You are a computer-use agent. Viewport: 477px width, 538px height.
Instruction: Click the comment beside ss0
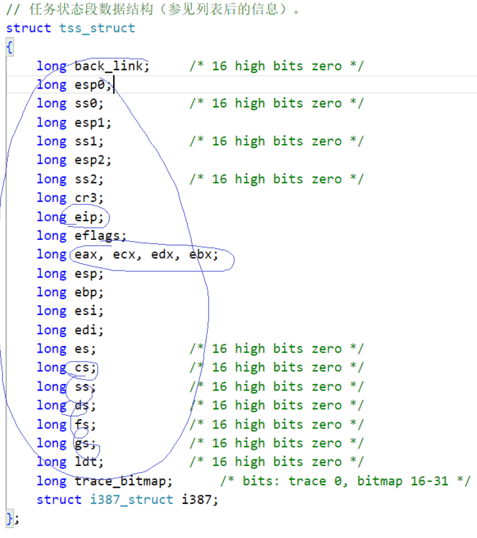277,103
